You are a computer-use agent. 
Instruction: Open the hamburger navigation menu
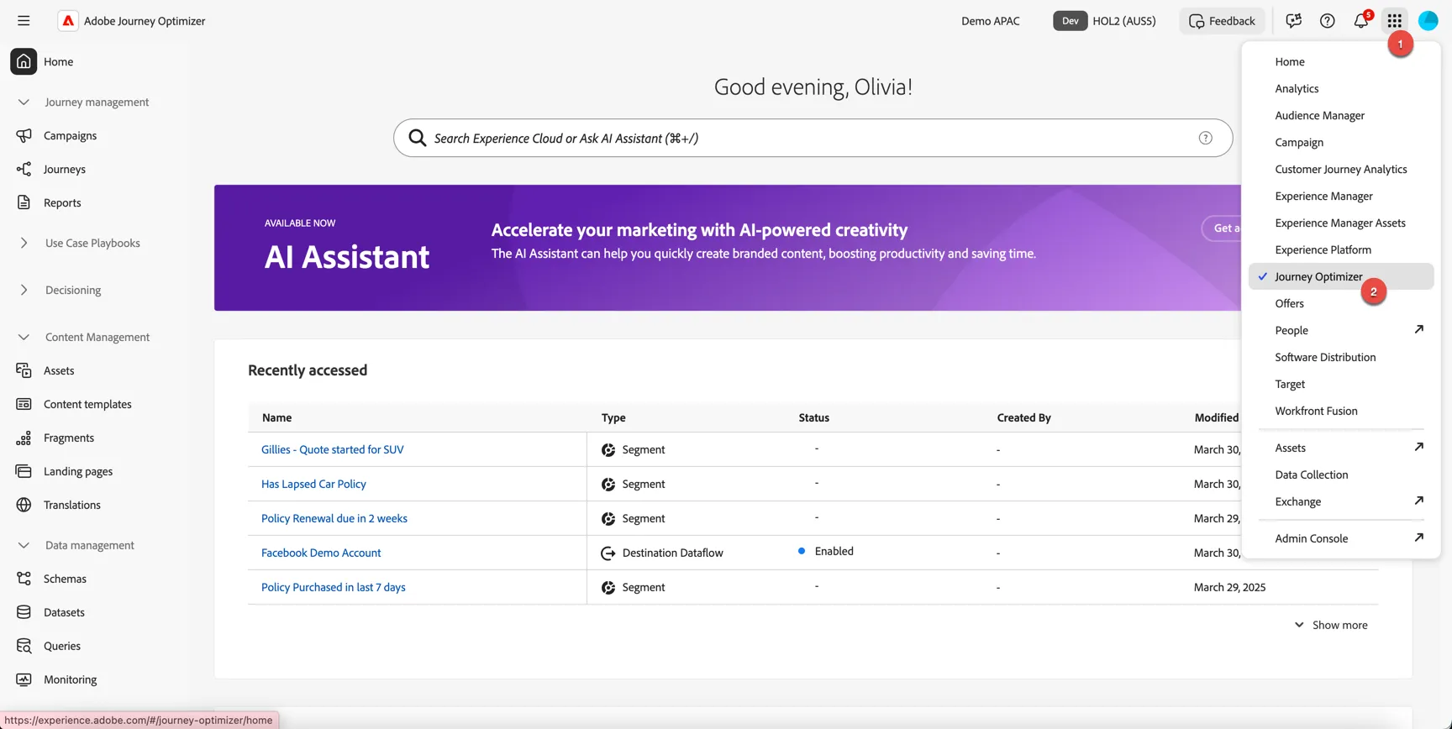[24, 21]
